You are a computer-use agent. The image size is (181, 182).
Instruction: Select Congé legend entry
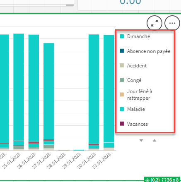130,80
